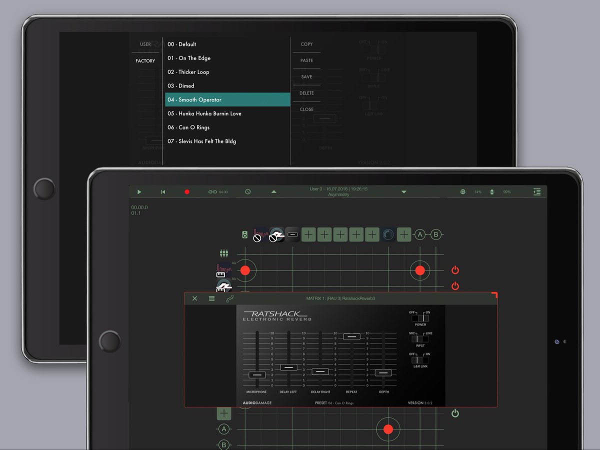Select preset '03 - Dimed'
Screen dimensions: 600x450
pyautogui.click(x=227, y=86)
